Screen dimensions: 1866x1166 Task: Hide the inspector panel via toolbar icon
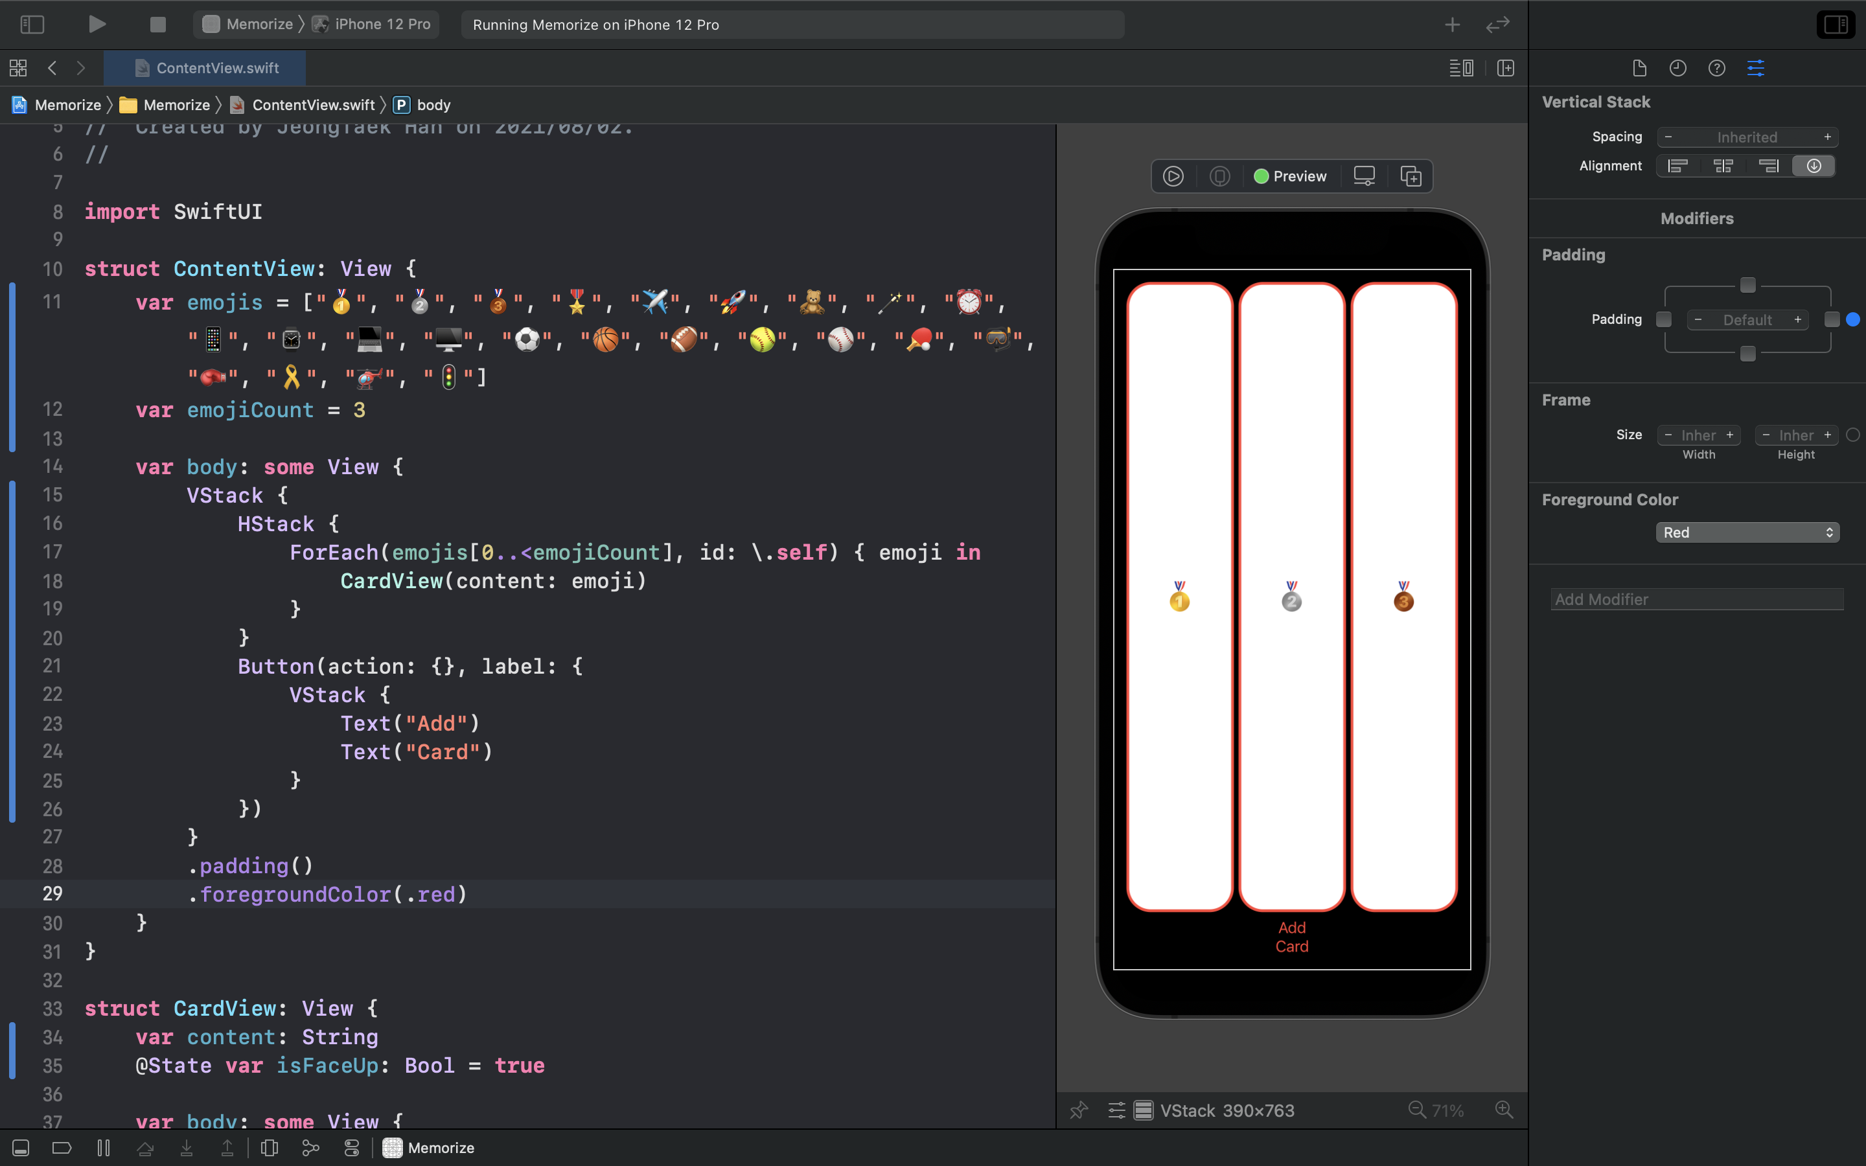1835,25
